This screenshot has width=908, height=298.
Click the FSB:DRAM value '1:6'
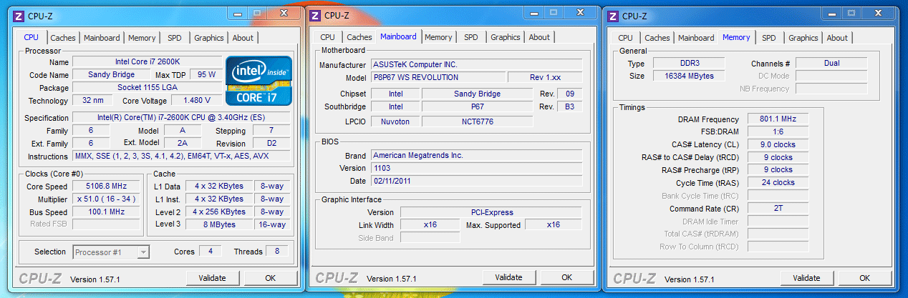pyautogui.click(x=778, y=131)
